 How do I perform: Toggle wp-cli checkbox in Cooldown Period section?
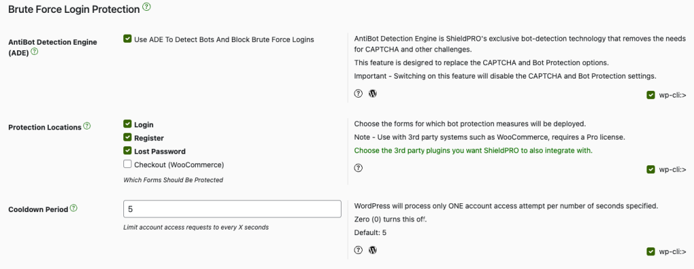click(650, 251)
